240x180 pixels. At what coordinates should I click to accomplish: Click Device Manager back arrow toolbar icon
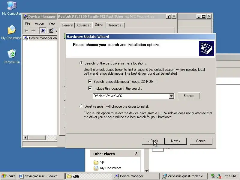[26, 31]
